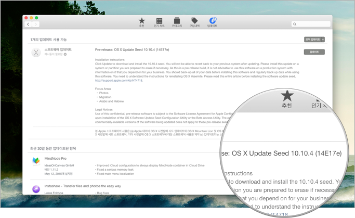This screenshot has width=355, height=218.
Task: Click the 업데이트 button for the OS X seed
Action: 314,52
